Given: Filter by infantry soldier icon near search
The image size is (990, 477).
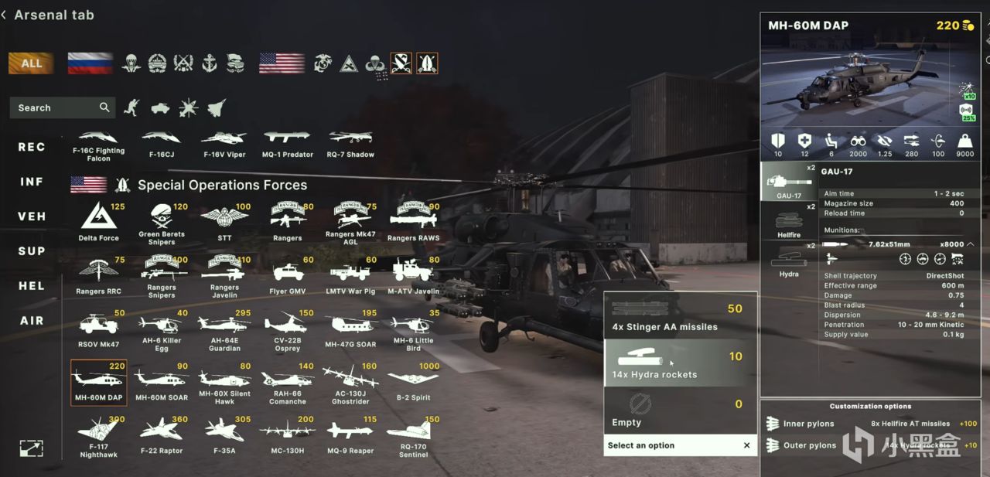Looking at the screenshot, I should [x=132, y=107].
